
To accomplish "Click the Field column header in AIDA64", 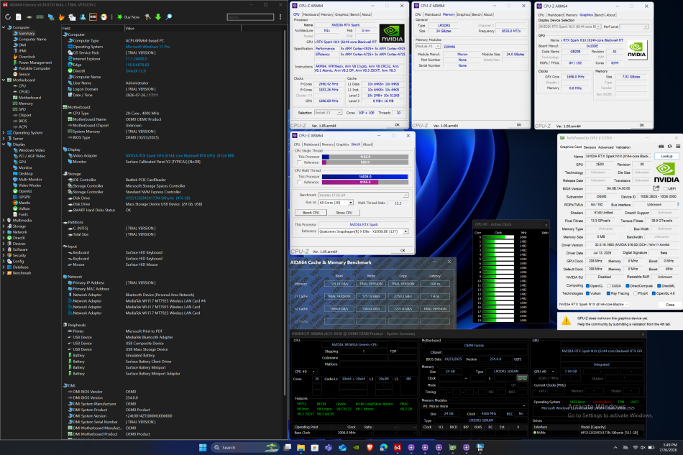I will tap(93, 28).
